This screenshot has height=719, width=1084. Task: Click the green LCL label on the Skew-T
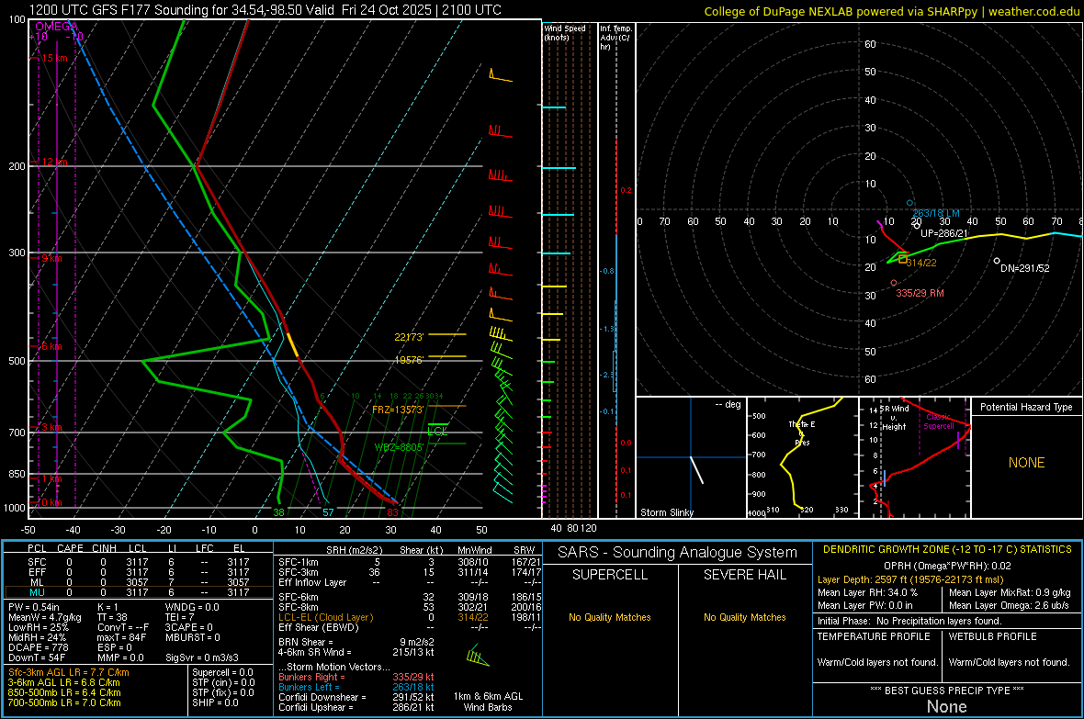pos(437,431)
